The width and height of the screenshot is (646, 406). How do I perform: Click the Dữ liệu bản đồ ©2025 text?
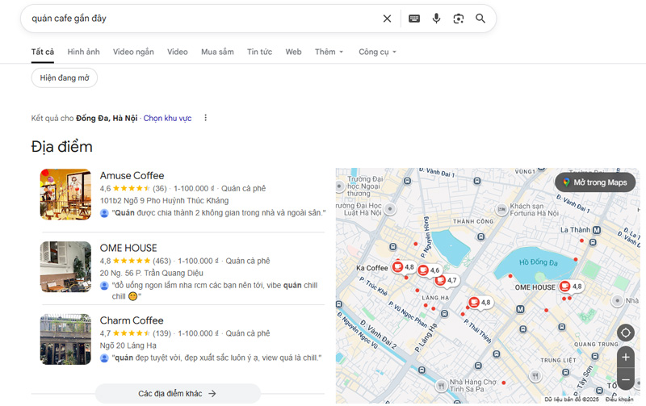[572, 400]
